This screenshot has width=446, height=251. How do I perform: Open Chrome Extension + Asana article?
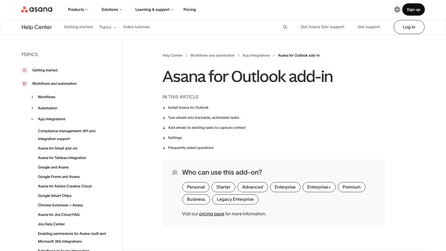pos(60,205)
